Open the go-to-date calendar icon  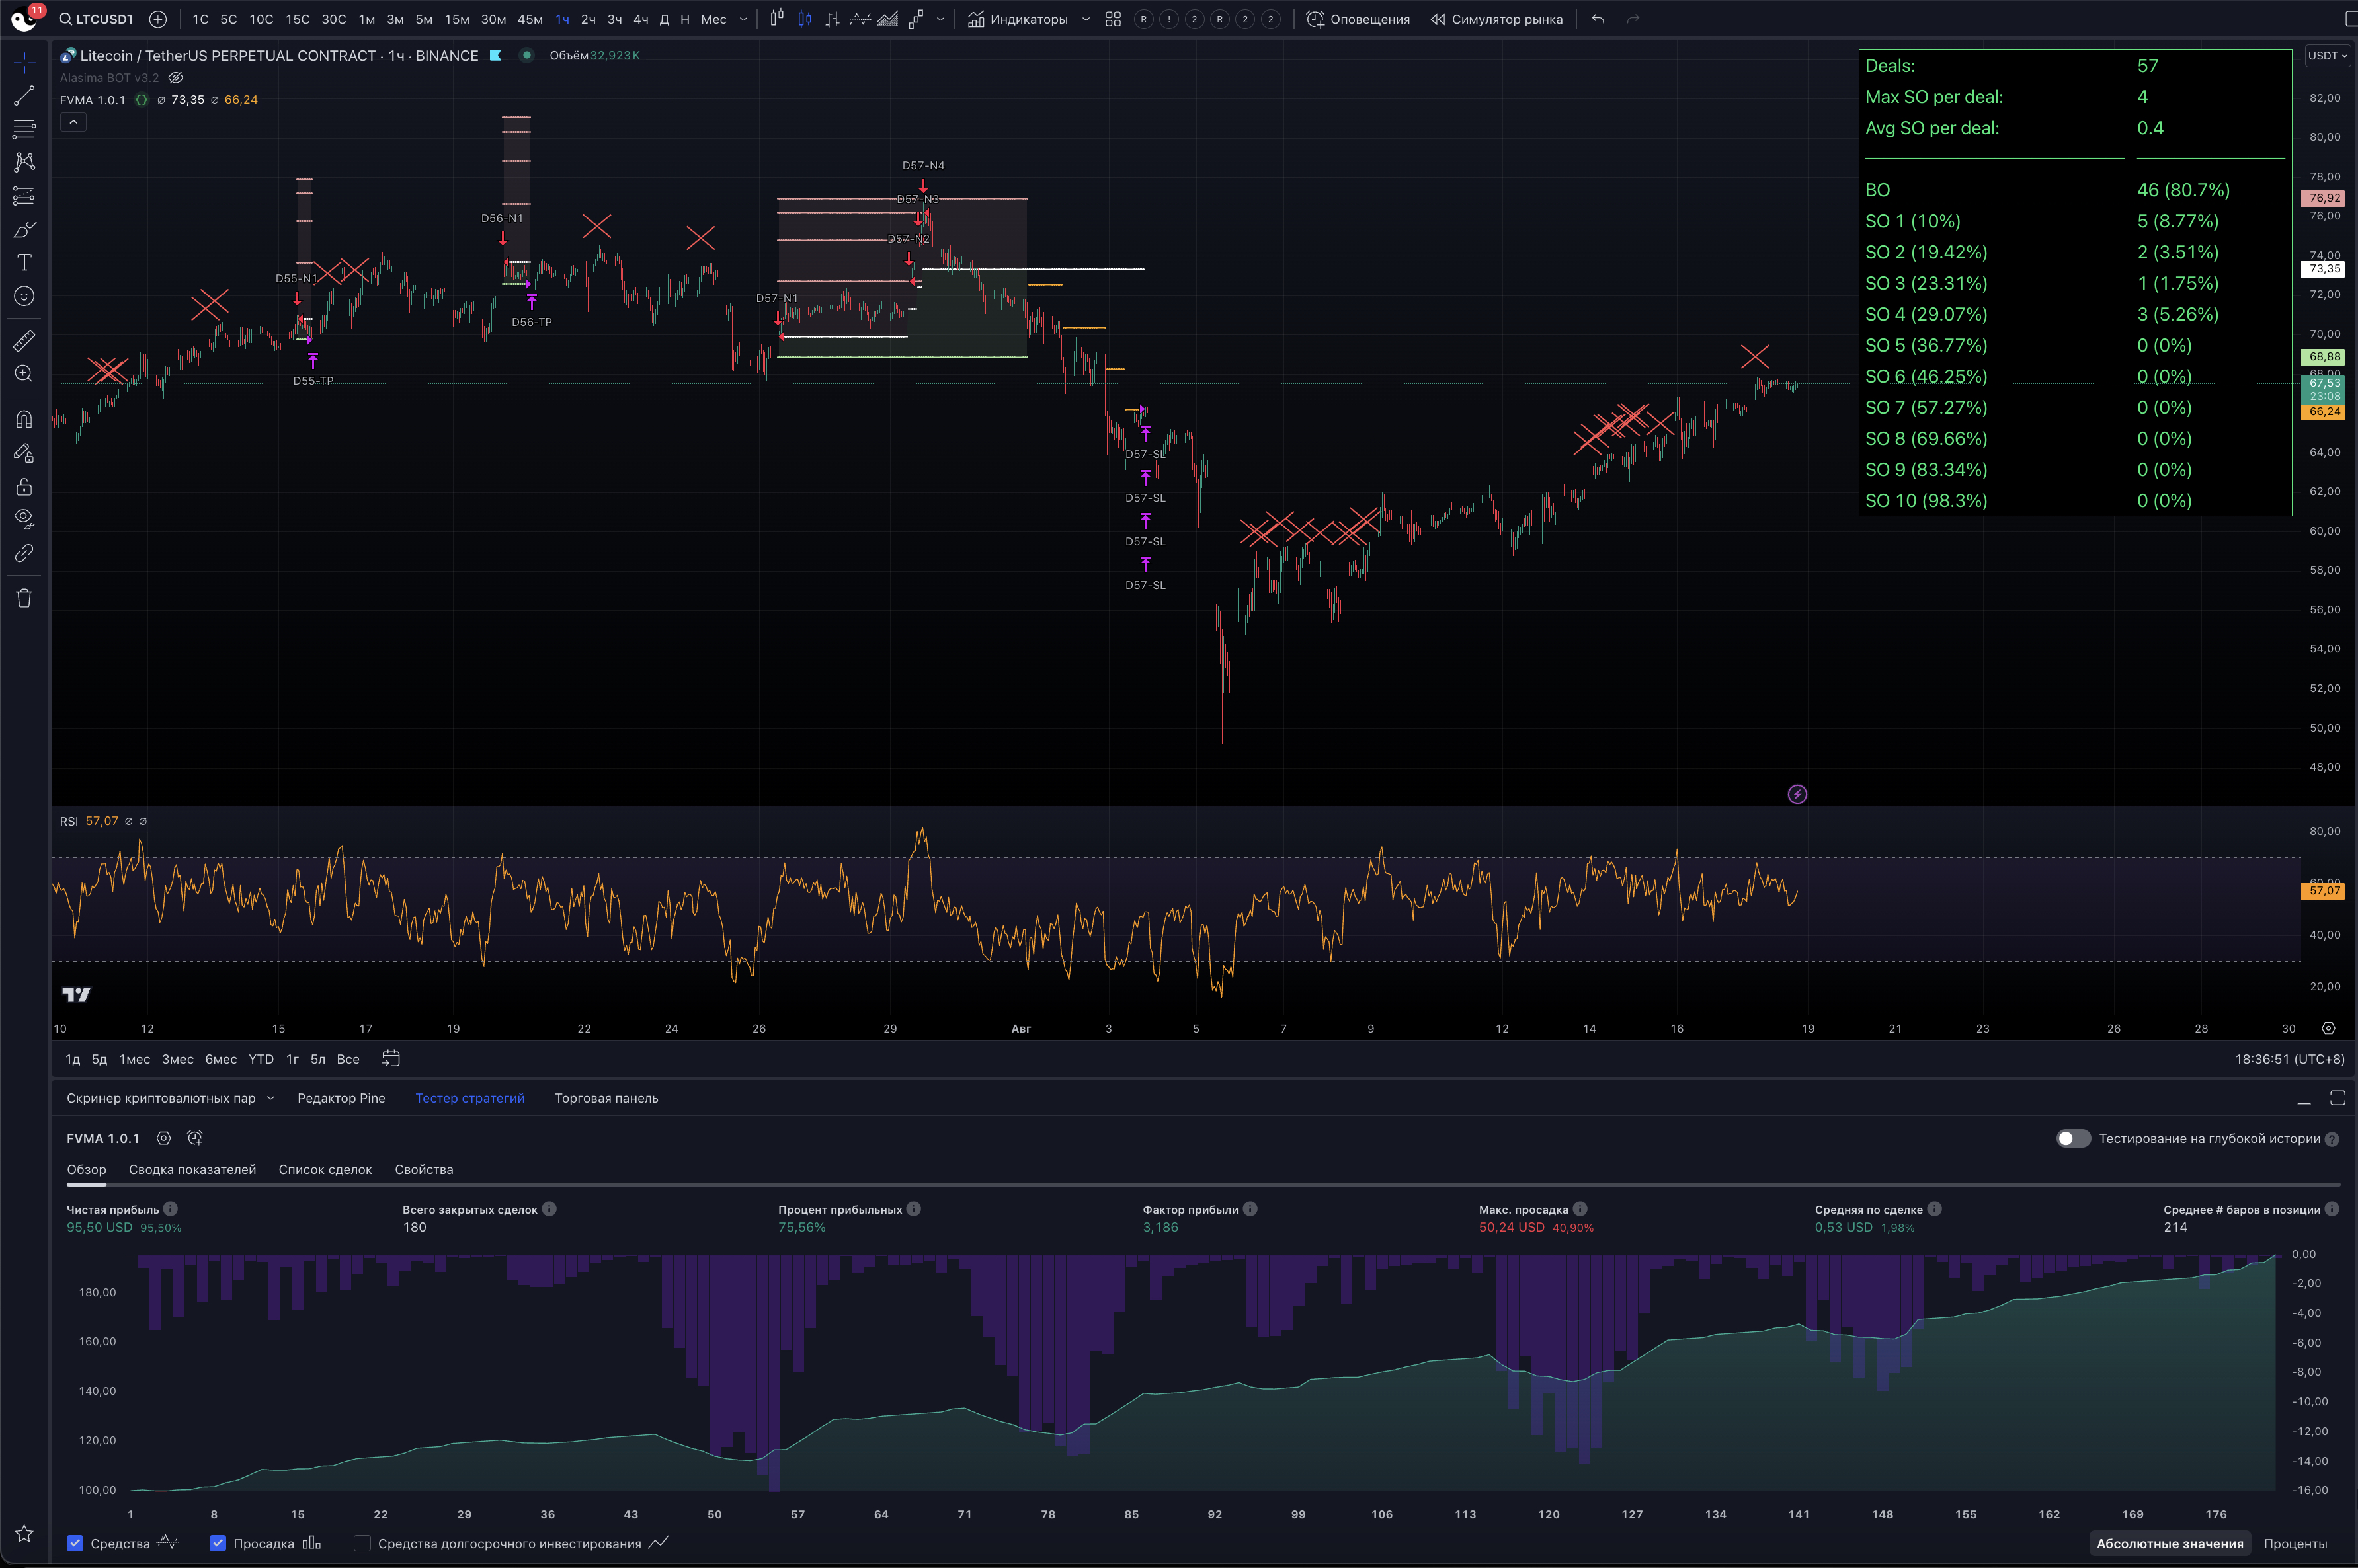click(391, 1058)
